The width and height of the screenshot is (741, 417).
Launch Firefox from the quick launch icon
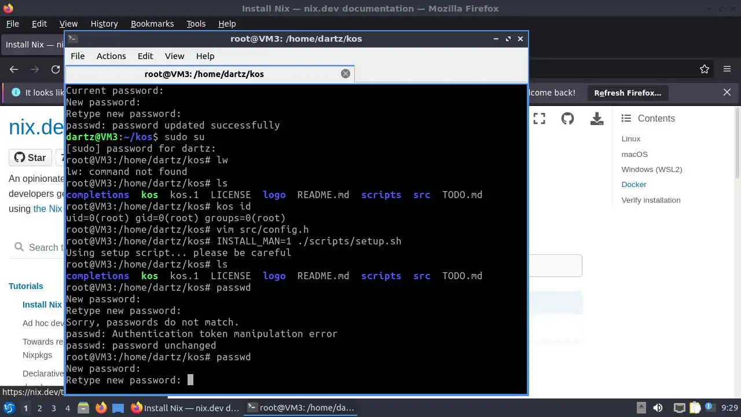point(101,408)
